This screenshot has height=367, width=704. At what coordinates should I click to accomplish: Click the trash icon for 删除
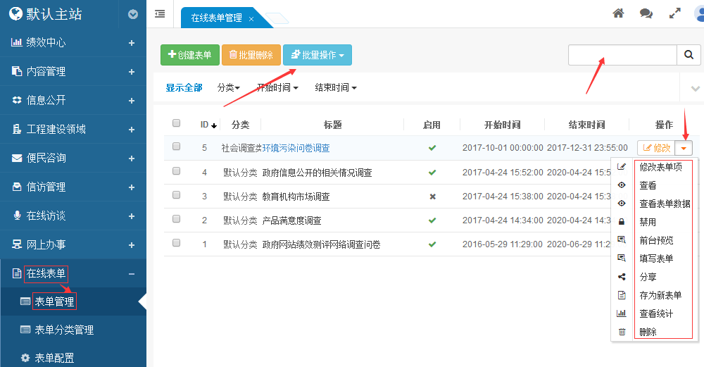622,332
